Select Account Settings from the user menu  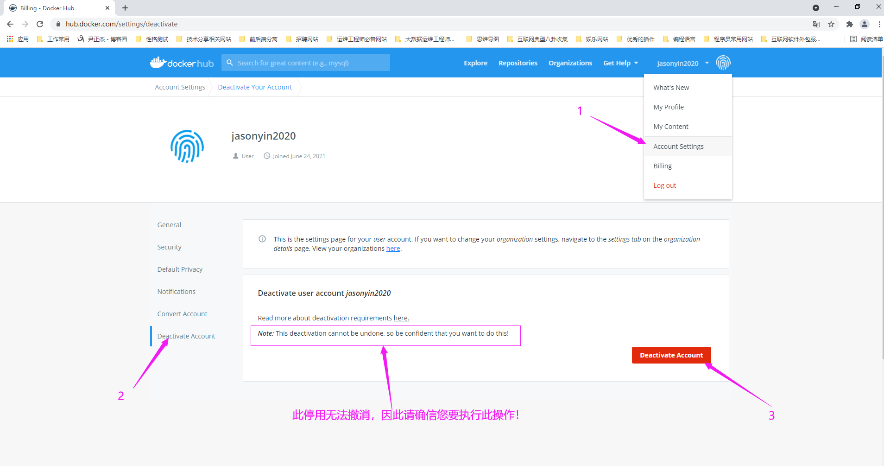(678, 147)
